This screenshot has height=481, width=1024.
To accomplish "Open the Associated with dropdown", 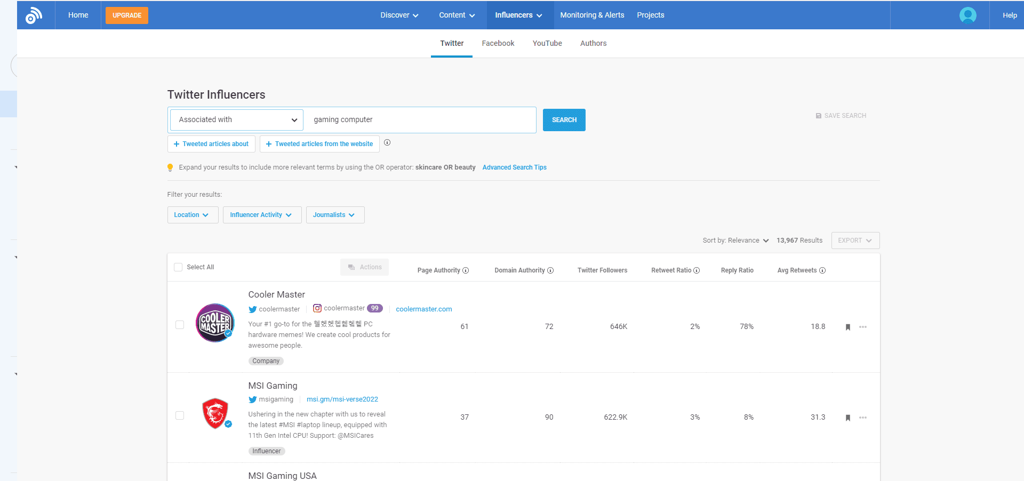I will 236,119.
